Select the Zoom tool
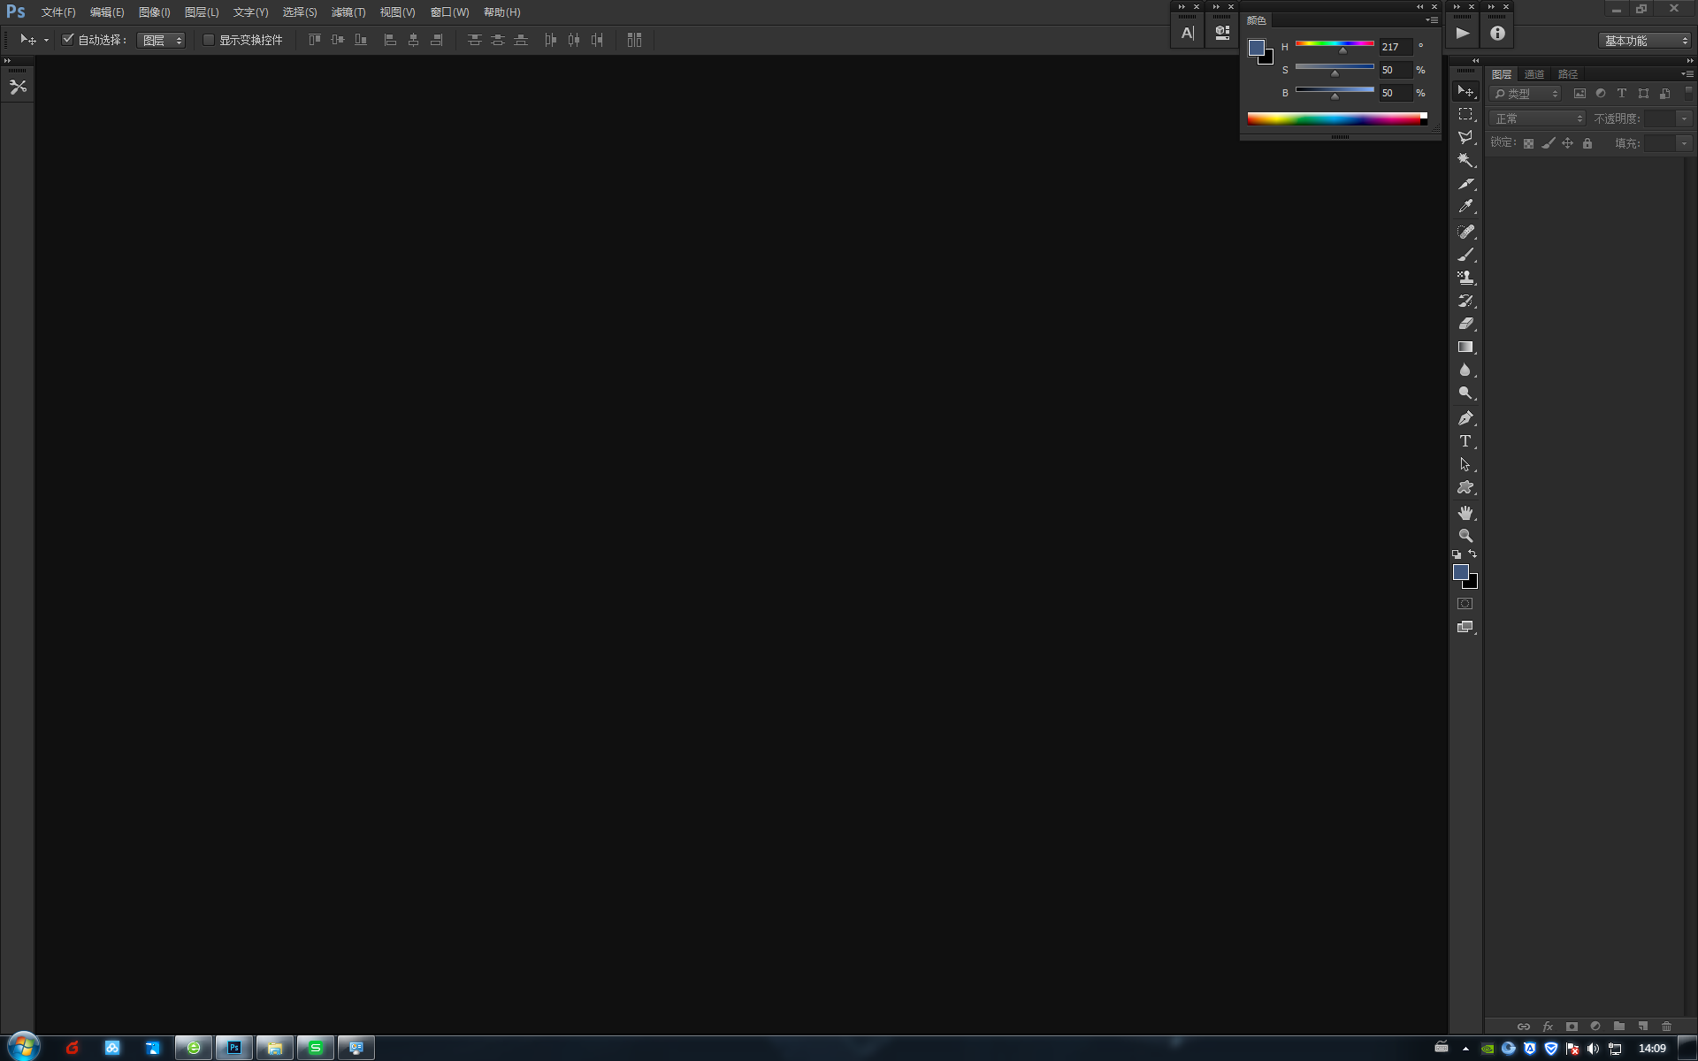The width and height of the screenshot is (1698, 1061). (1465, 536)
